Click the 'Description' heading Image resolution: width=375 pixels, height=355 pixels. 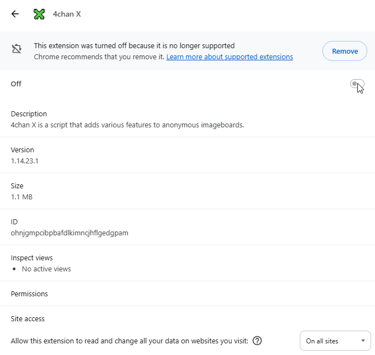[29, 114]
